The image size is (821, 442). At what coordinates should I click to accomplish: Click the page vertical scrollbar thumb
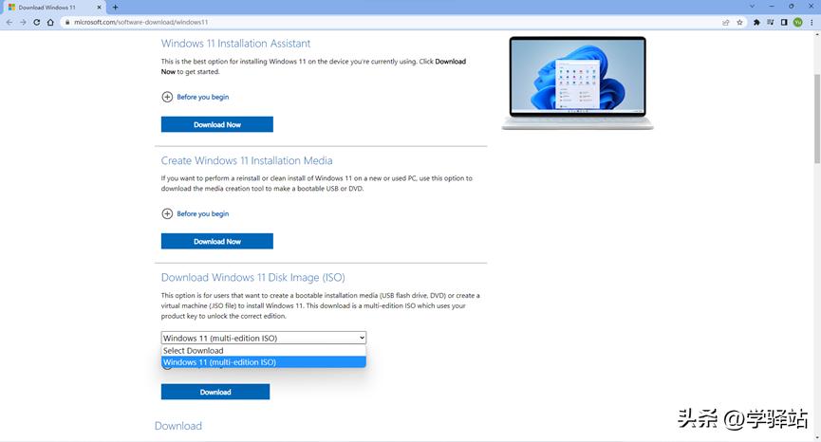817,119
